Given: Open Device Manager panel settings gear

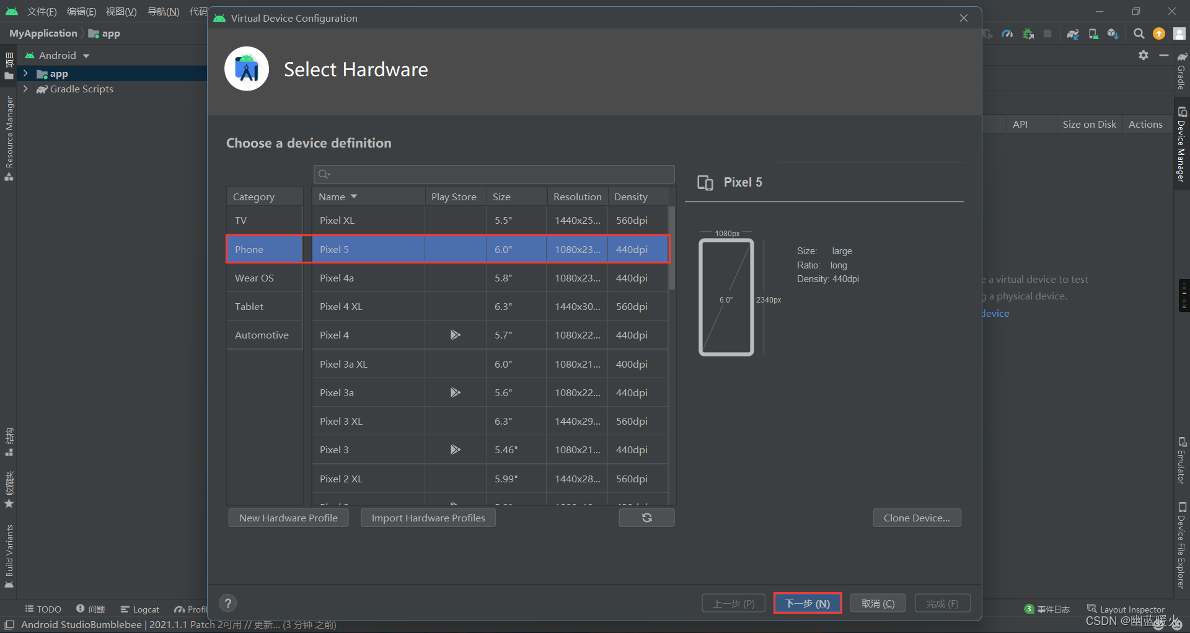Looking at the screenshot, I should point(1144,55).
